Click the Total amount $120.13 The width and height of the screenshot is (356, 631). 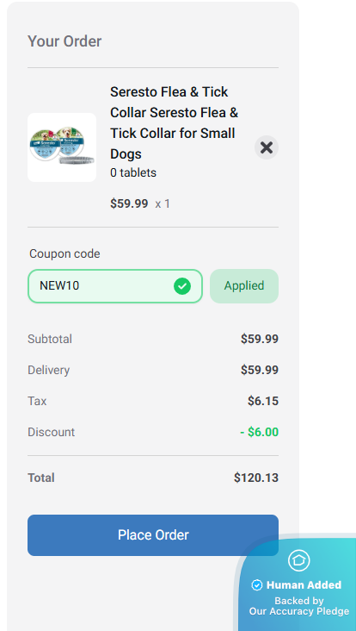(x=256, y=478)
